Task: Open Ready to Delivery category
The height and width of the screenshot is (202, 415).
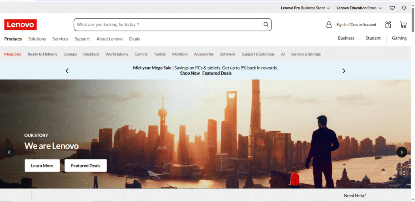Action: point(42,54)
